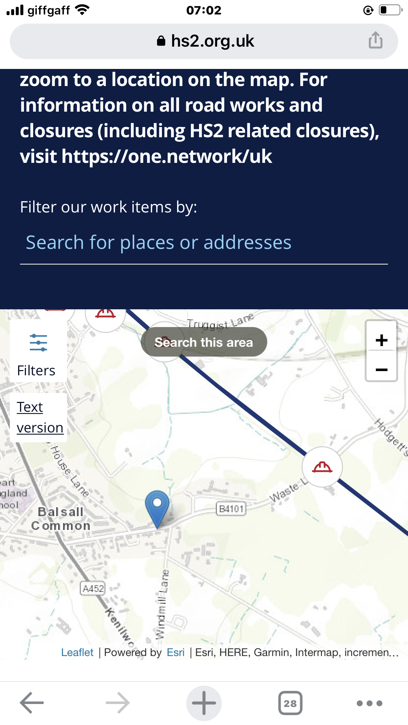This screenshot has width=408, height=725.
Task: Tap the B4101 road label on the map
Action: [231, 509]
